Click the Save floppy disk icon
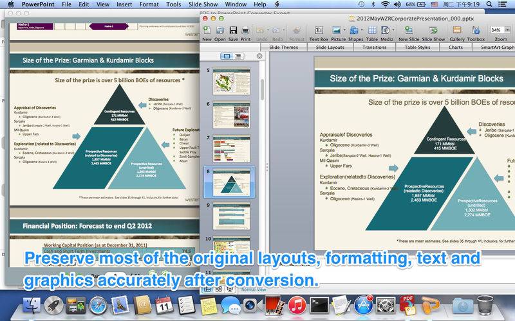Screen dimensions: 515x321 coord(233,30)
